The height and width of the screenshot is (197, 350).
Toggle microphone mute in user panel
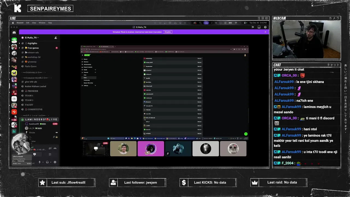click(x=39, y=162)
